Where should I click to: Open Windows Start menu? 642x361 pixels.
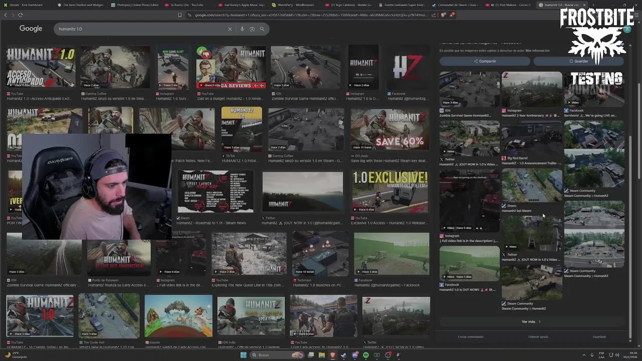(243, 355)
